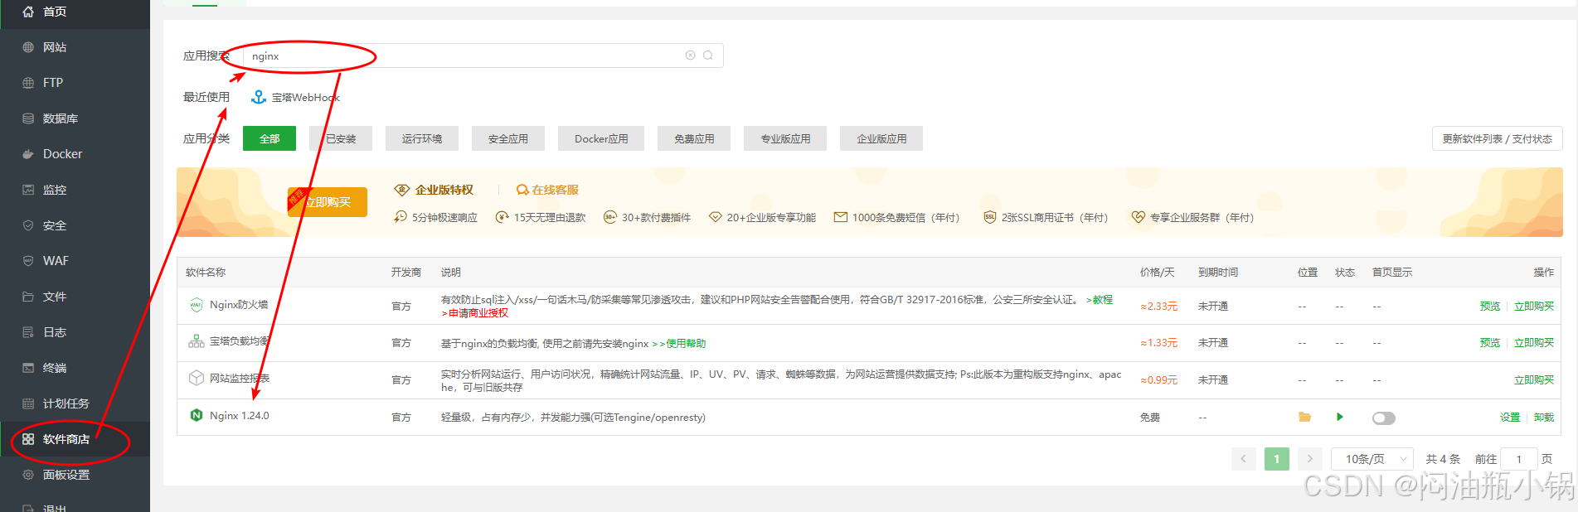Click the 应用搜索 input field
The image size is (1578, 512).
click(x=483, y=56)
